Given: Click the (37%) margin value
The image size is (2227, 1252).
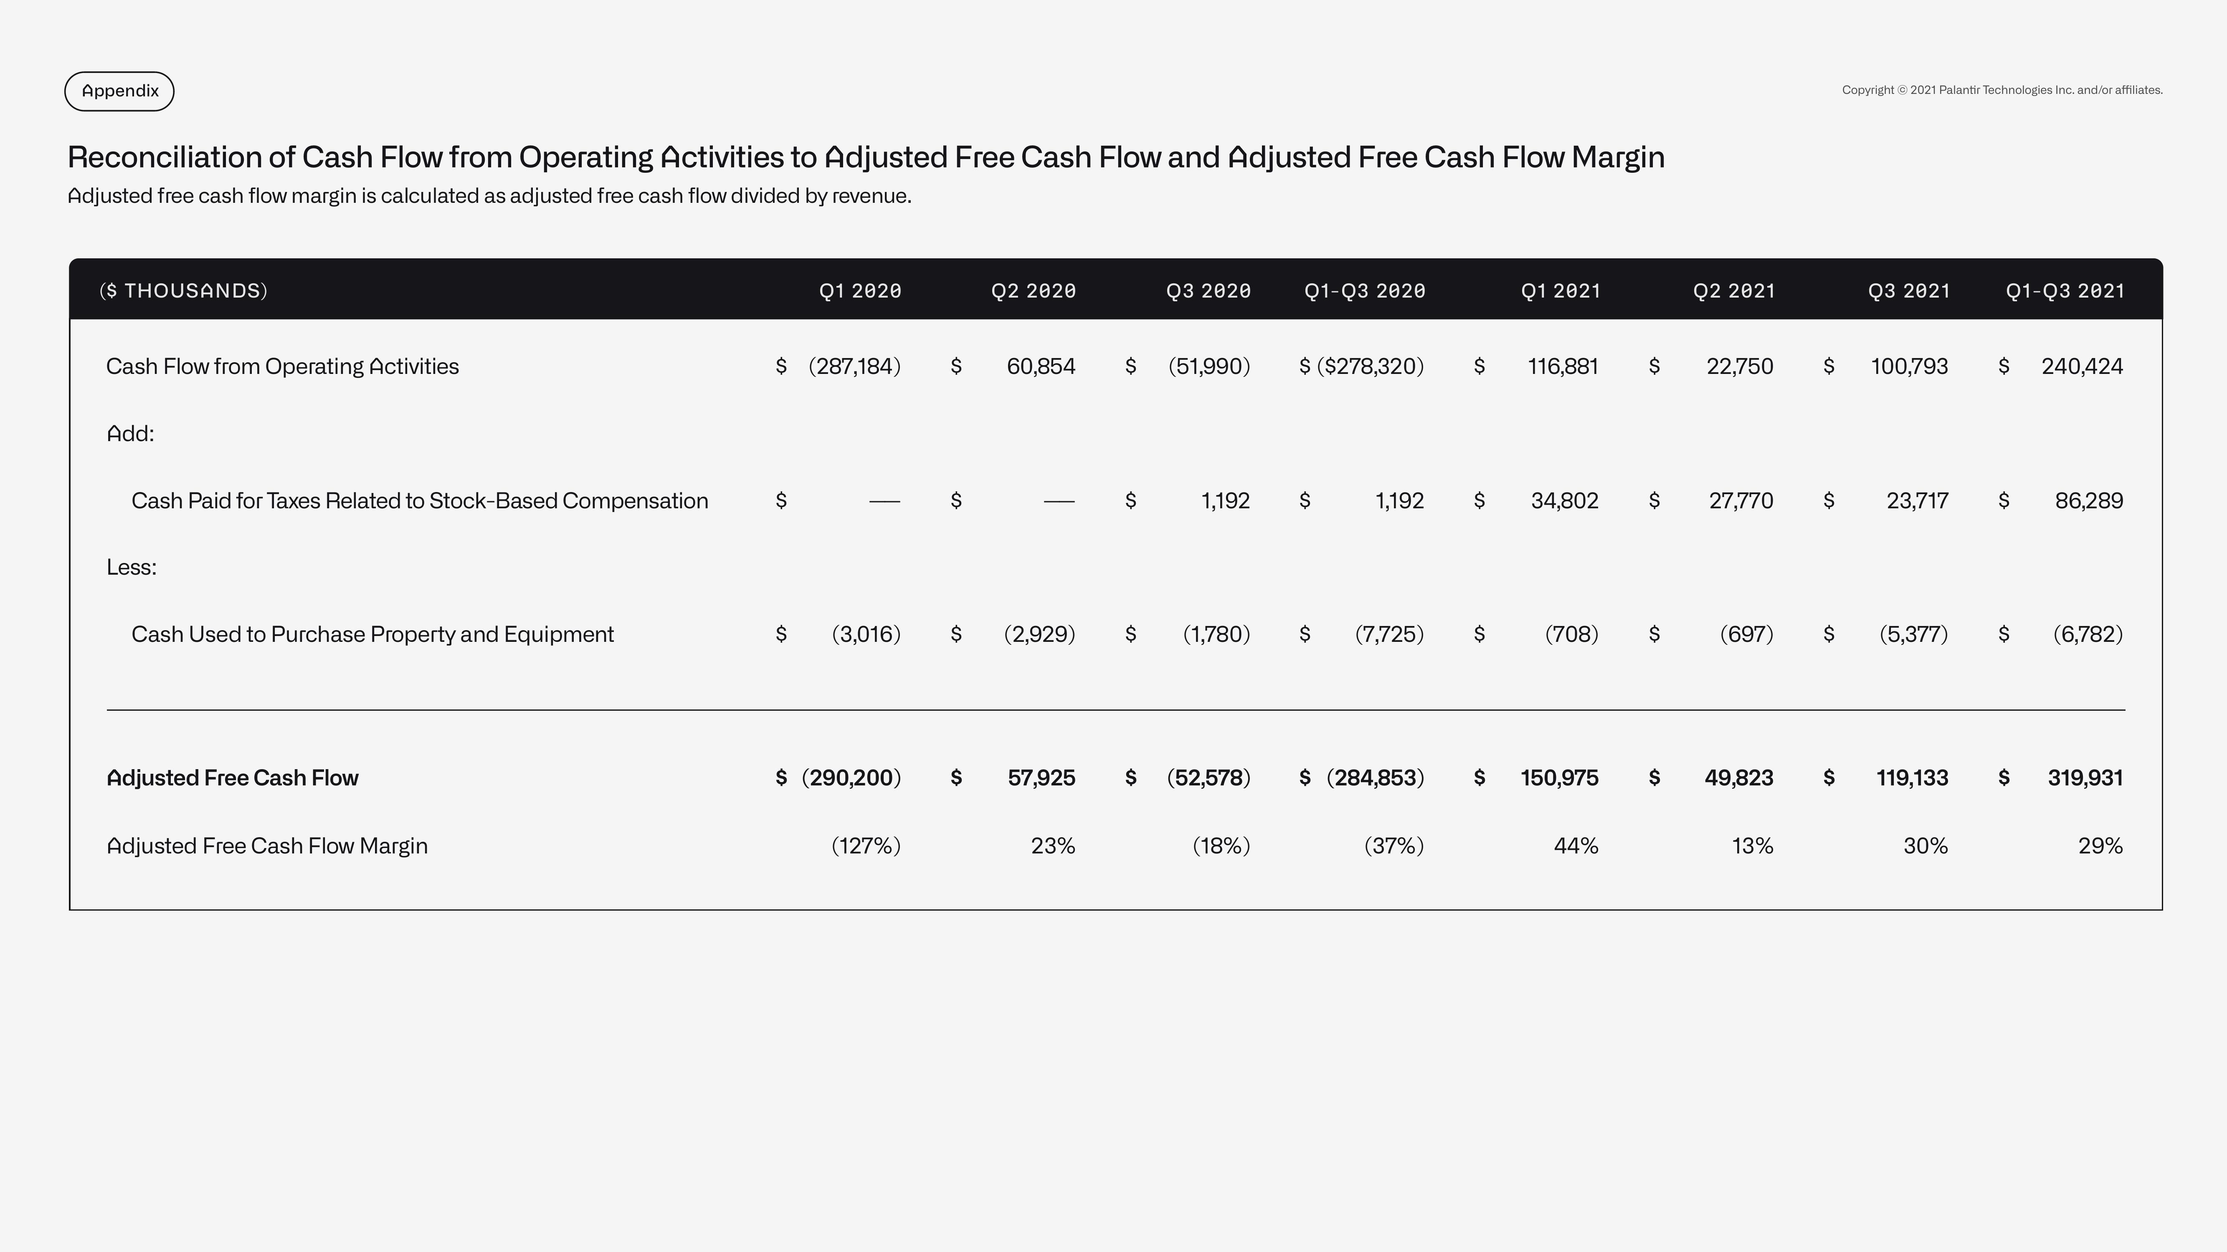Looking at the screenshot, I should [x=1393, y=846].
